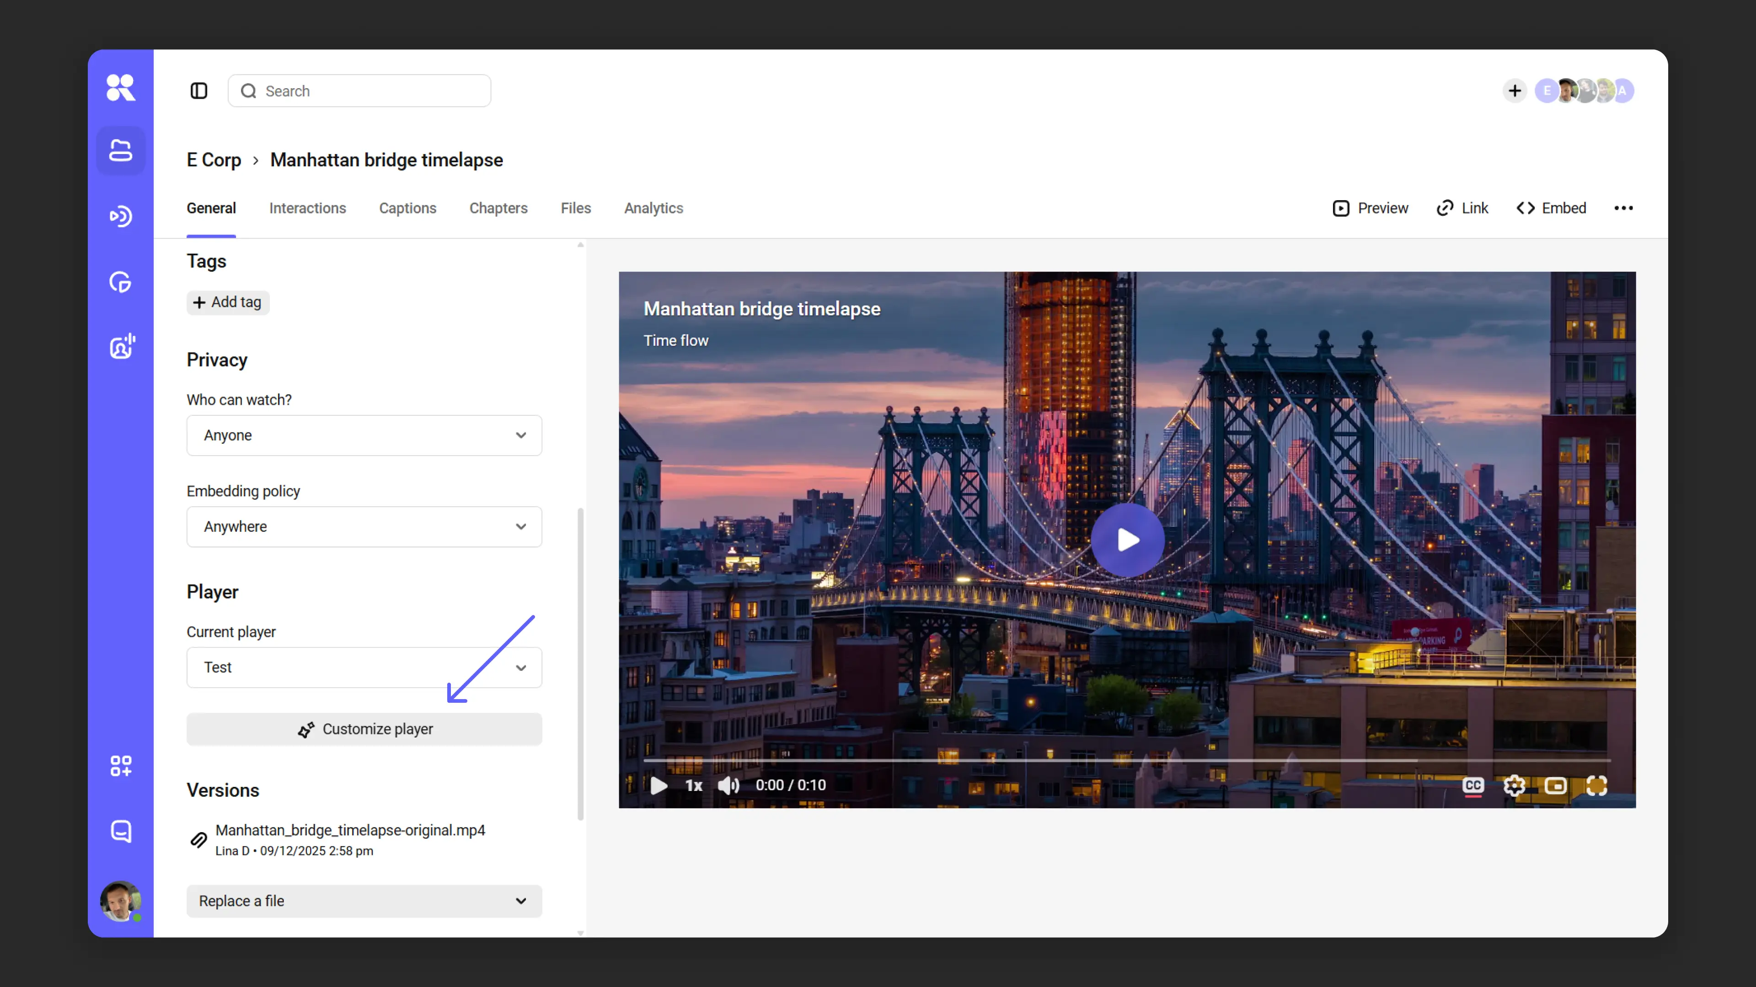The width and height of the screenshot is (1756, 987).
Task: Click the Time flow subtitle in player
Action: pyautogui.click(x=676, y=340)
